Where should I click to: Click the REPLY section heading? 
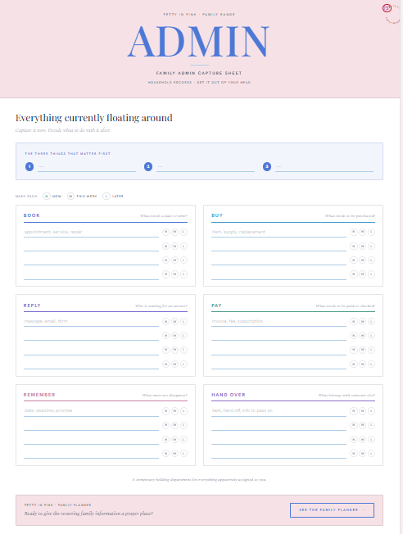coord(32,305)
